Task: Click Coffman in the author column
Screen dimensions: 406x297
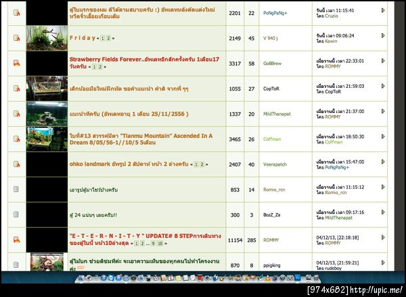Action: [x=272, y=139]
